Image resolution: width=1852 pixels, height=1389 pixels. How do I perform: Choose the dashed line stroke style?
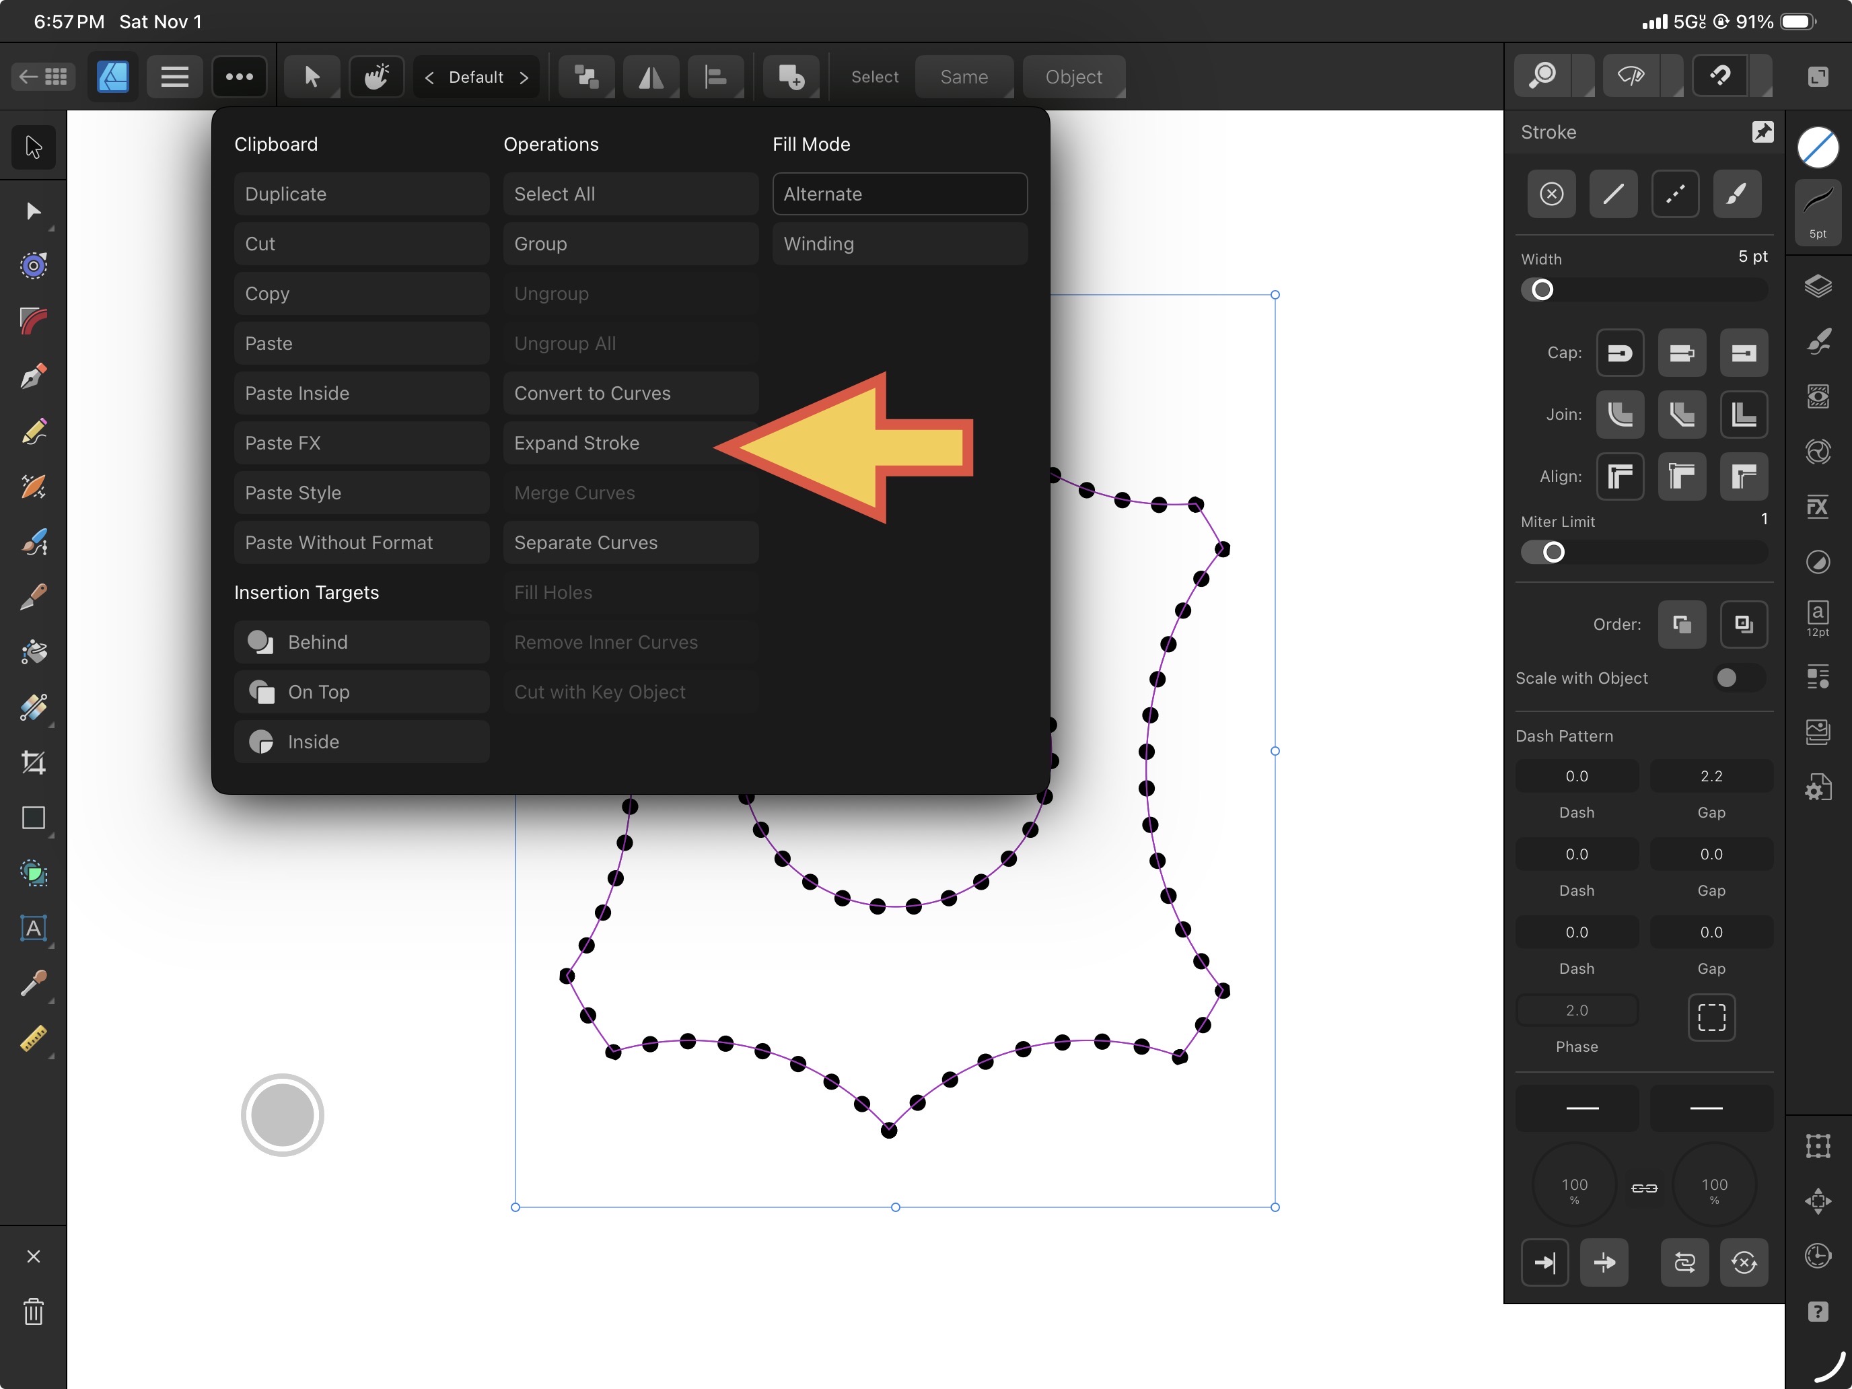point(1674,194)
